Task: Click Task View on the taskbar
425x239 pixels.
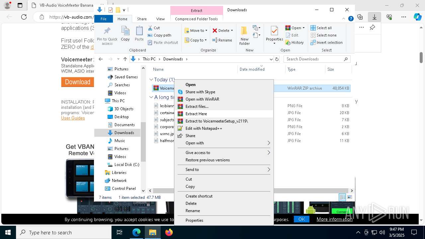Action: pos(120,232)
